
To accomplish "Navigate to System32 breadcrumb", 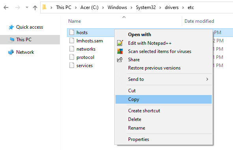I will click(x=145, y=7).
